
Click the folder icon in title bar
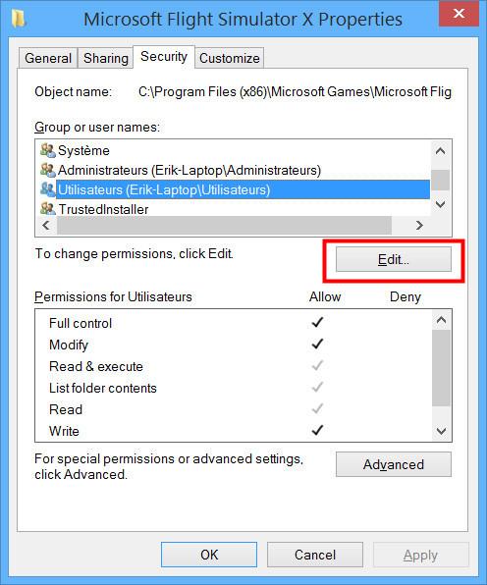(x=19, y=19)
